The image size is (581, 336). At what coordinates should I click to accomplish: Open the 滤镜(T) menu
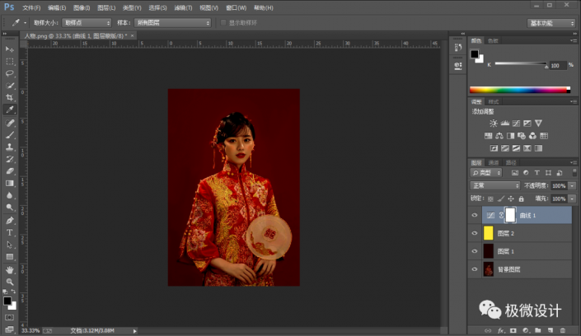pos(183,7)
